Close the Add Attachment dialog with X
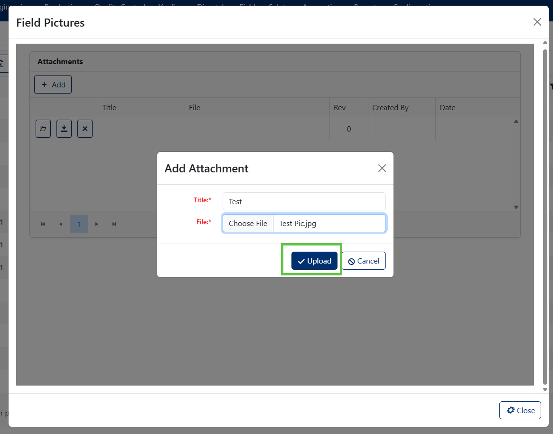This screenshot has height=434, width=553. (x=382, y=168)
